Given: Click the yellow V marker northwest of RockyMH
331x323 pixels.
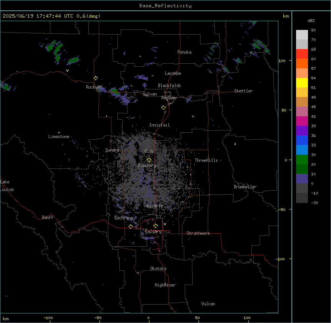Looking at the screenshot, I should [67, 71].
